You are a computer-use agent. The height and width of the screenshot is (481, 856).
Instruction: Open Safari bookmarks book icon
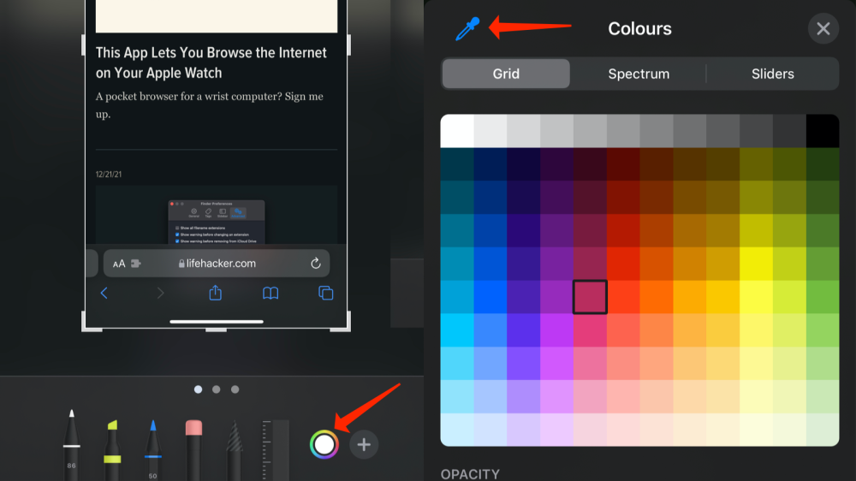[x=270, y=294]
